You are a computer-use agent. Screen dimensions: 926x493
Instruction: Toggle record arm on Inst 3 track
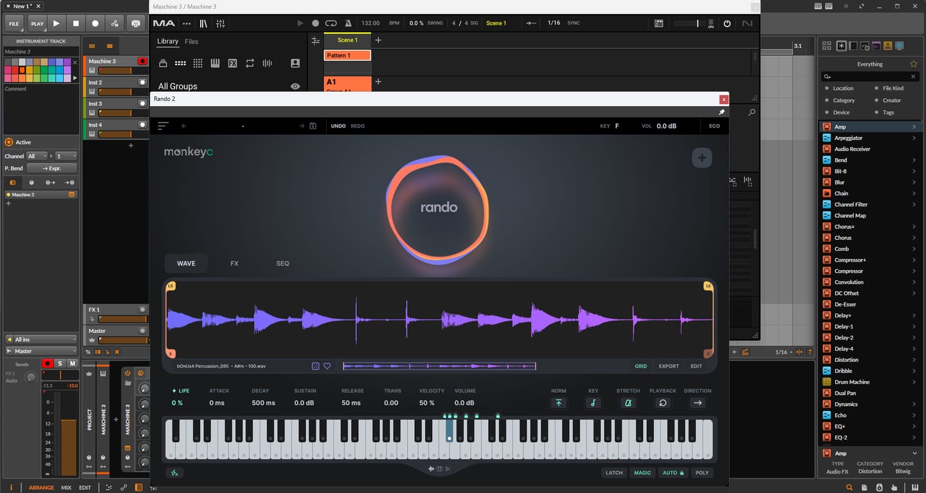(x=142, y=103)
